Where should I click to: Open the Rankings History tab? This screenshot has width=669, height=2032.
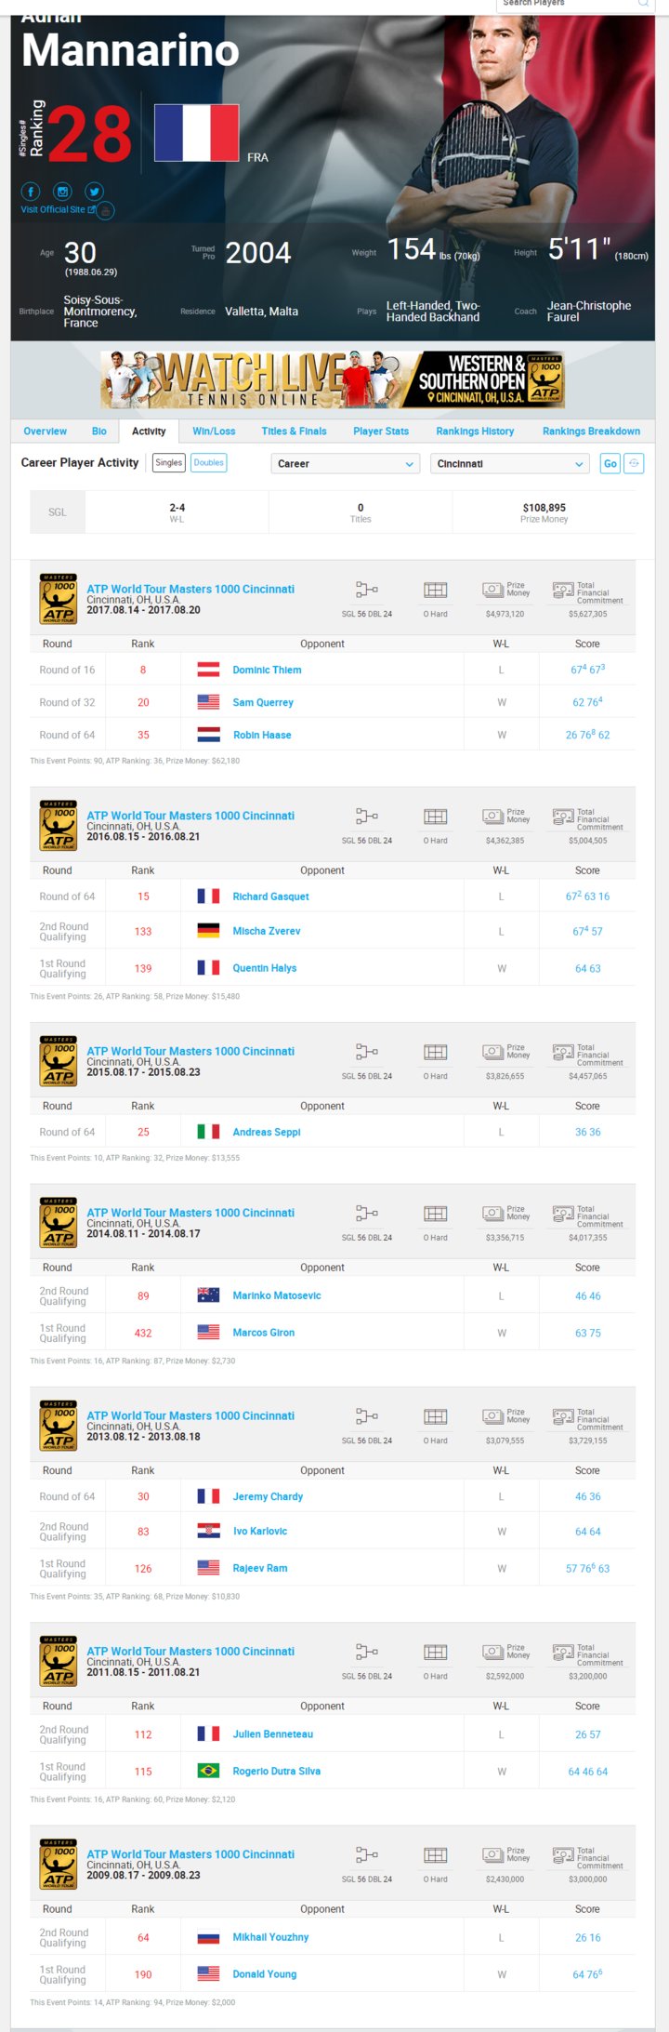pyautogui.click(x=475, y=432)
